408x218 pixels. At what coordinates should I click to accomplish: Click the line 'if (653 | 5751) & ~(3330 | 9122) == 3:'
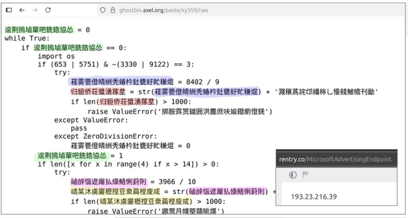116,65
